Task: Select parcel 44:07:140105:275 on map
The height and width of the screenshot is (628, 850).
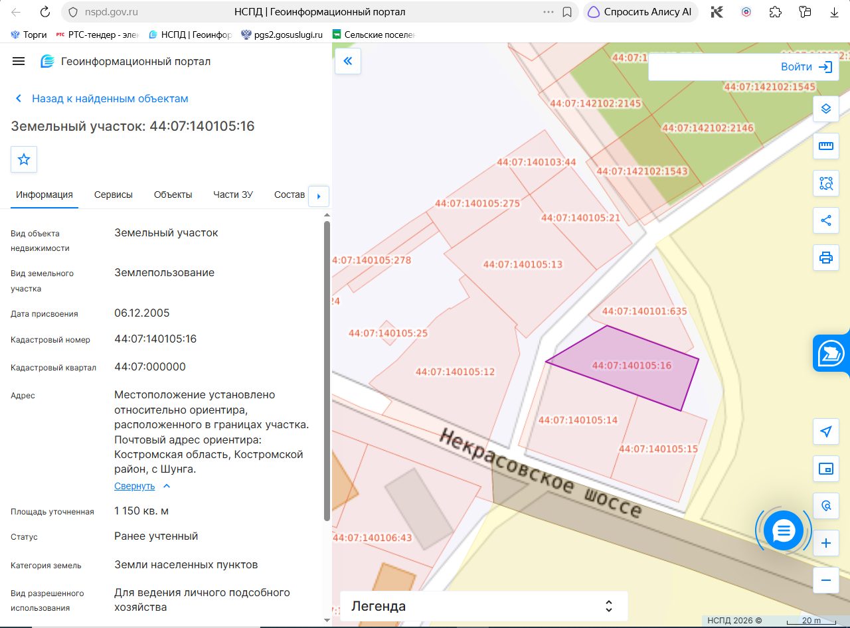Action: tap(477, 204)
